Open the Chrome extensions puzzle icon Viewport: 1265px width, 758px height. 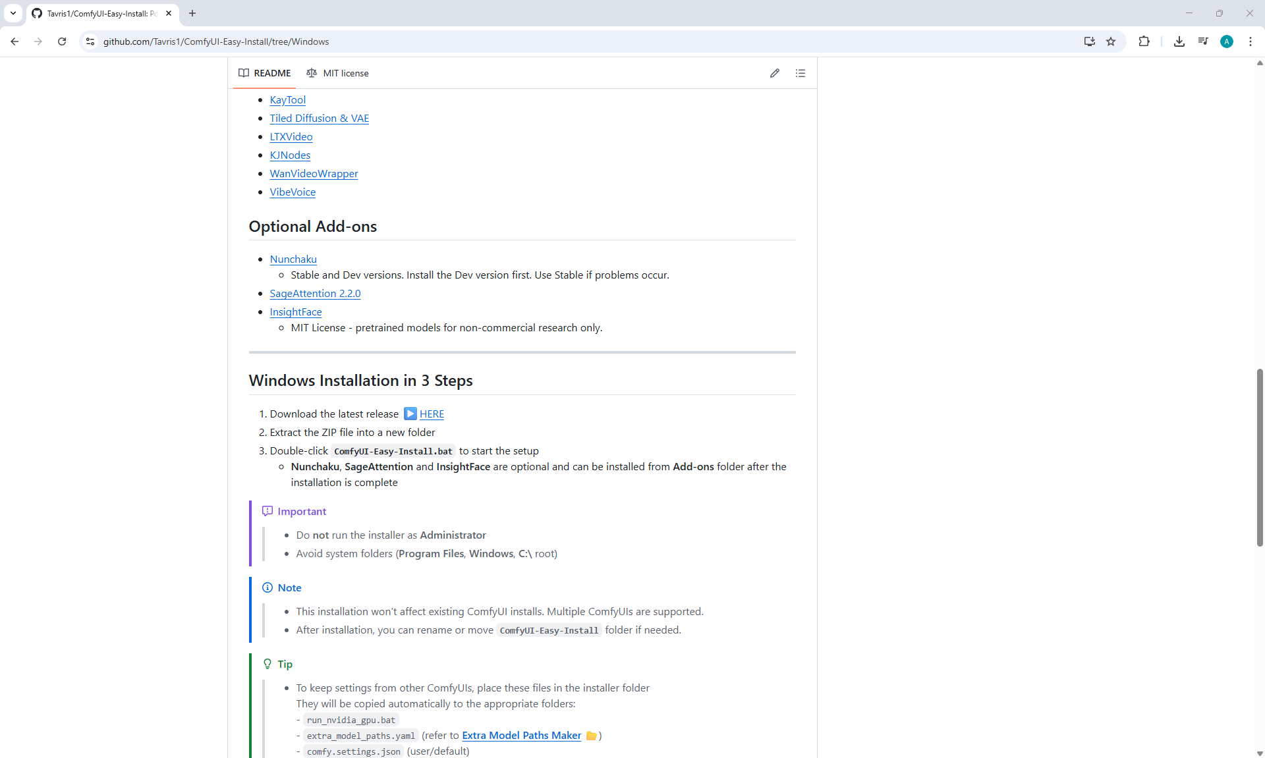(x=1144, y=41)
